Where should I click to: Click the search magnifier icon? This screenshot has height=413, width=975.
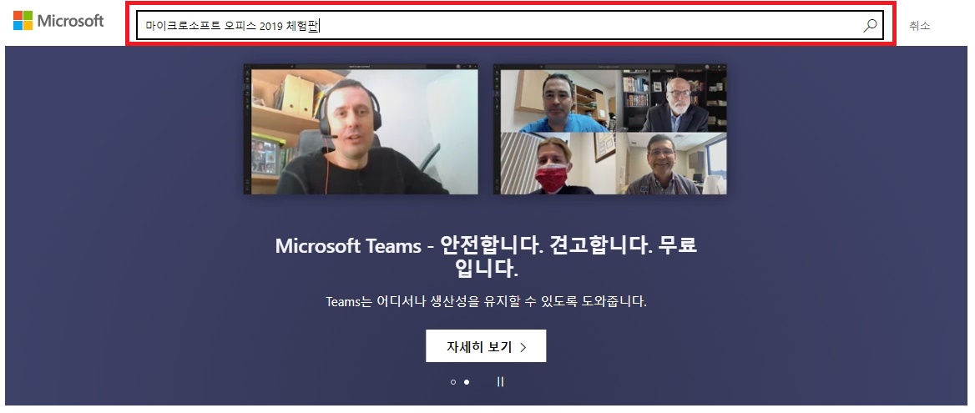coord(870,26)
